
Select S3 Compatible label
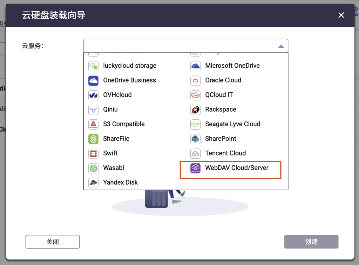tap(124, 124)
